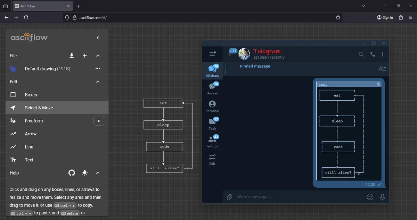Add a new drawing with plus icon
The image size is (417, 220).
coord(85,56)
